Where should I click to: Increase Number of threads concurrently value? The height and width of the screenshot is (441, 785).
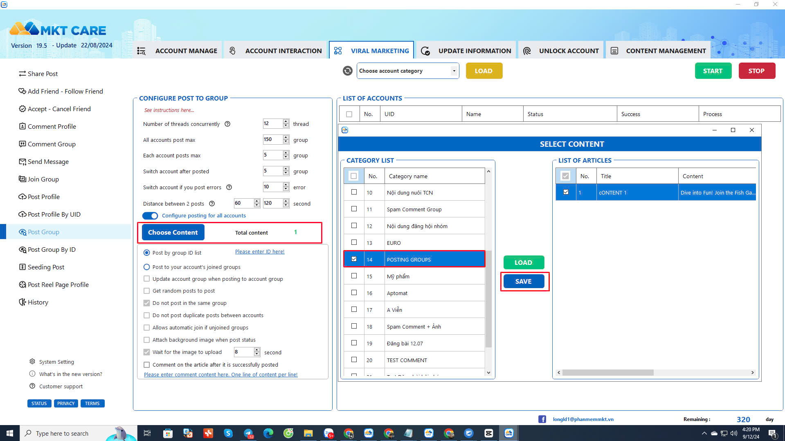[286, 121]
